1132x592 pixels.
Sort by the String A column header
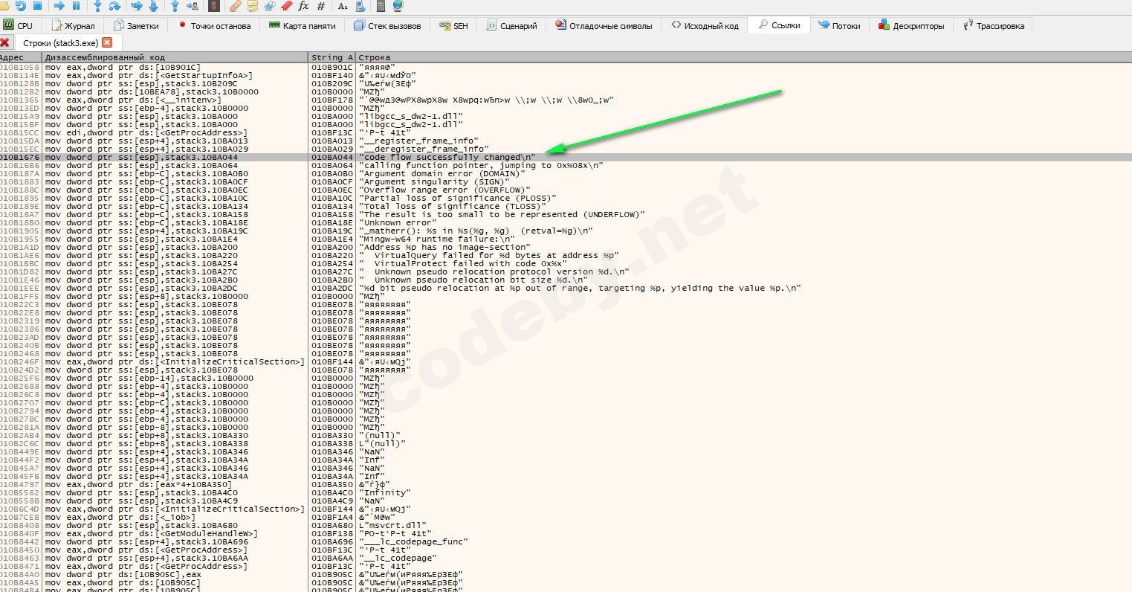point(332,57)
